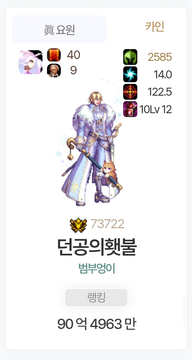Image resolution: width=192 pixels, height=360 pixels.
Task: Click the green helmet fame icon
Action: point(130,57)
